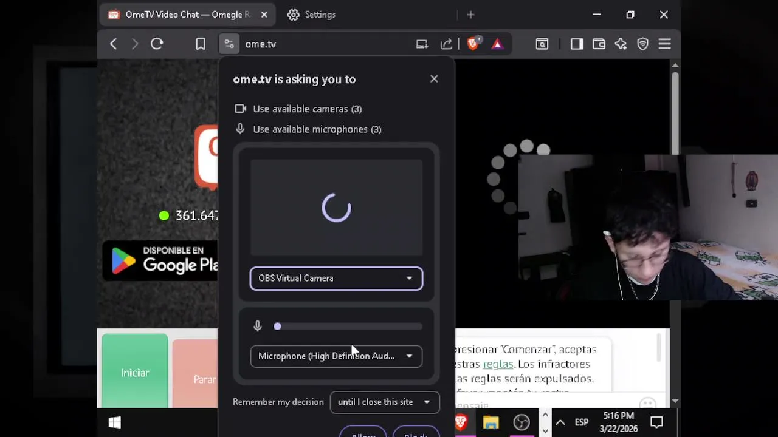
Task: Open Brave VPN shield icon
Action: pyautogui.click(x=642, y=44)
